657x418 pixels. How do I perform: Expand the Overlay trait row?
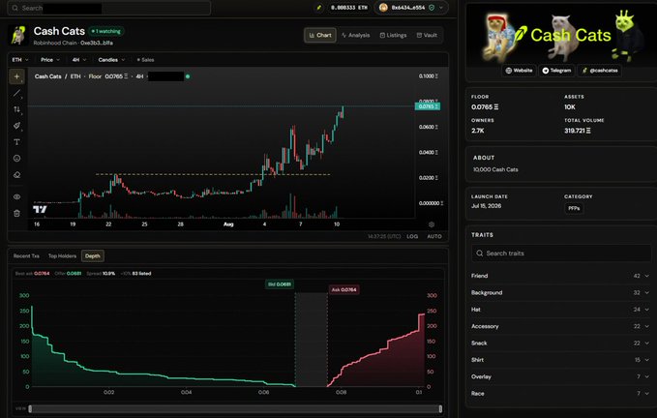point(561,376)
